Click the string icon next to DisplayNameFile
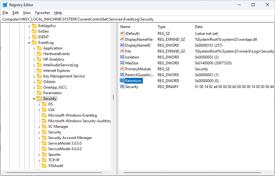 tap(122, 39)
